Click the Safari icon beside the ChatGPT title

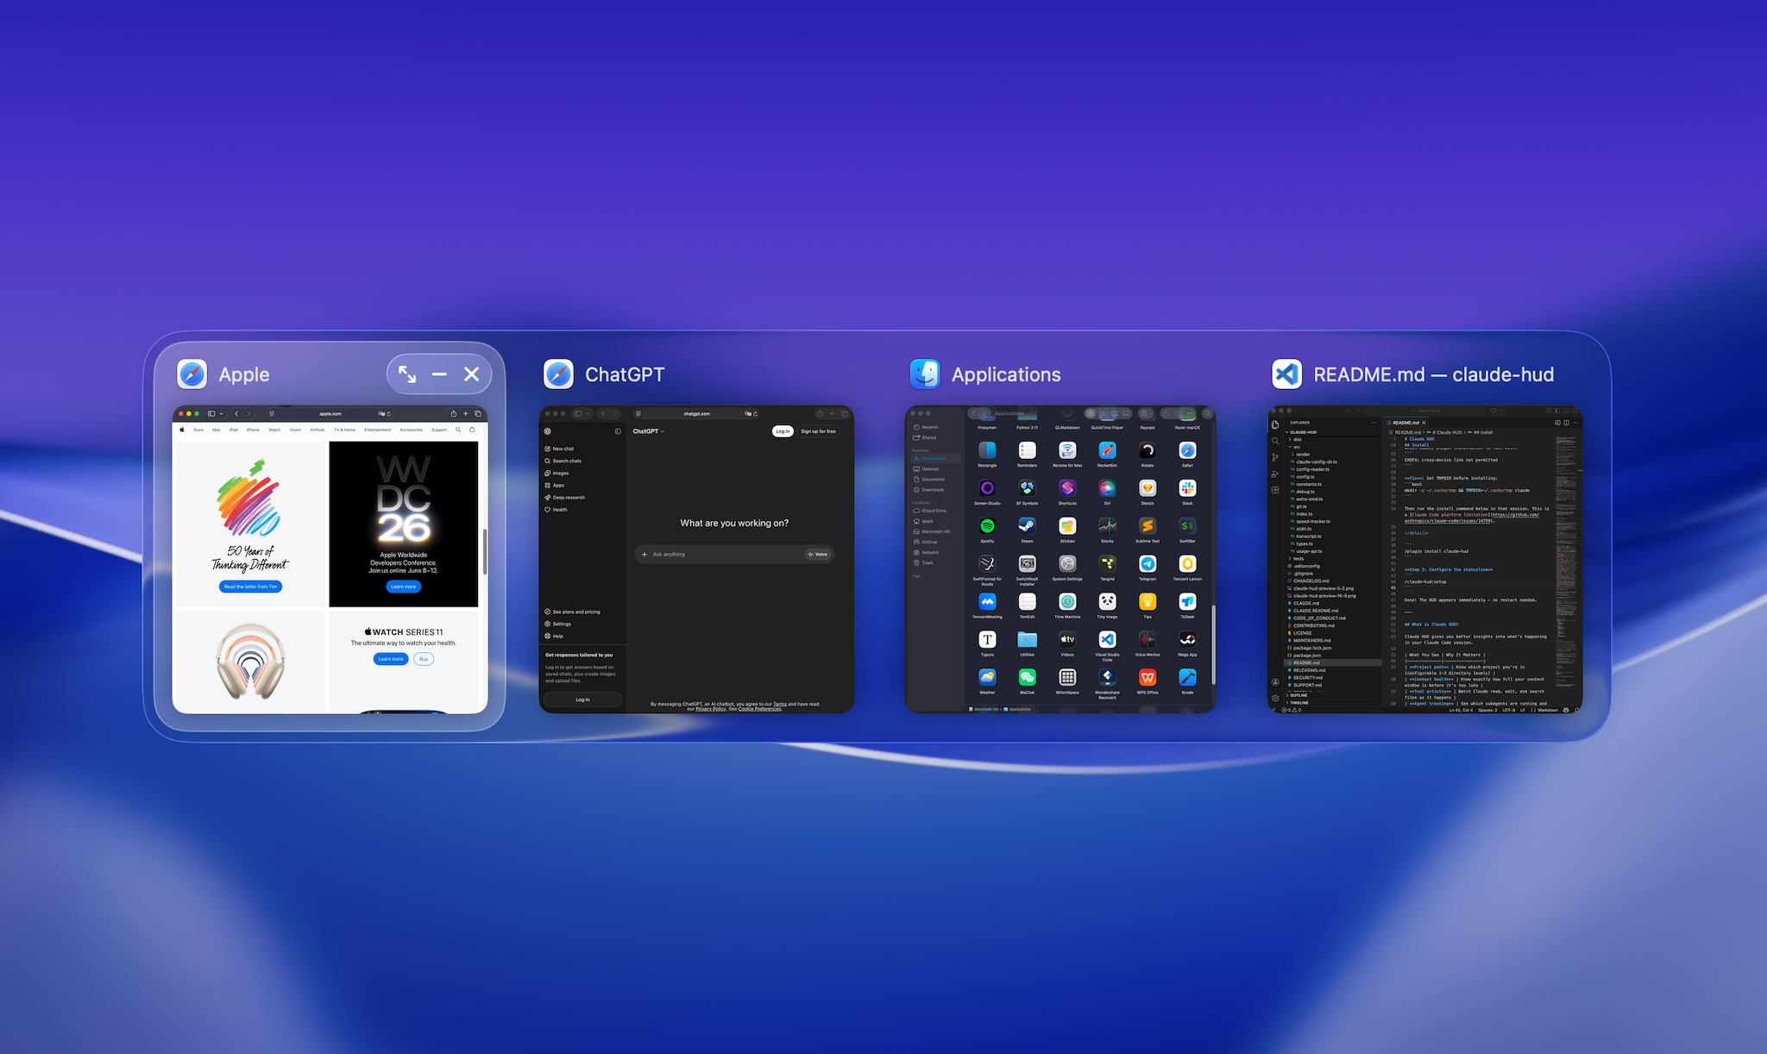point(558,374)
